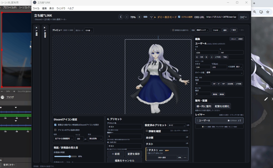Click the プリセット名 input field
The image size is (273, 168).
point(125,127)
